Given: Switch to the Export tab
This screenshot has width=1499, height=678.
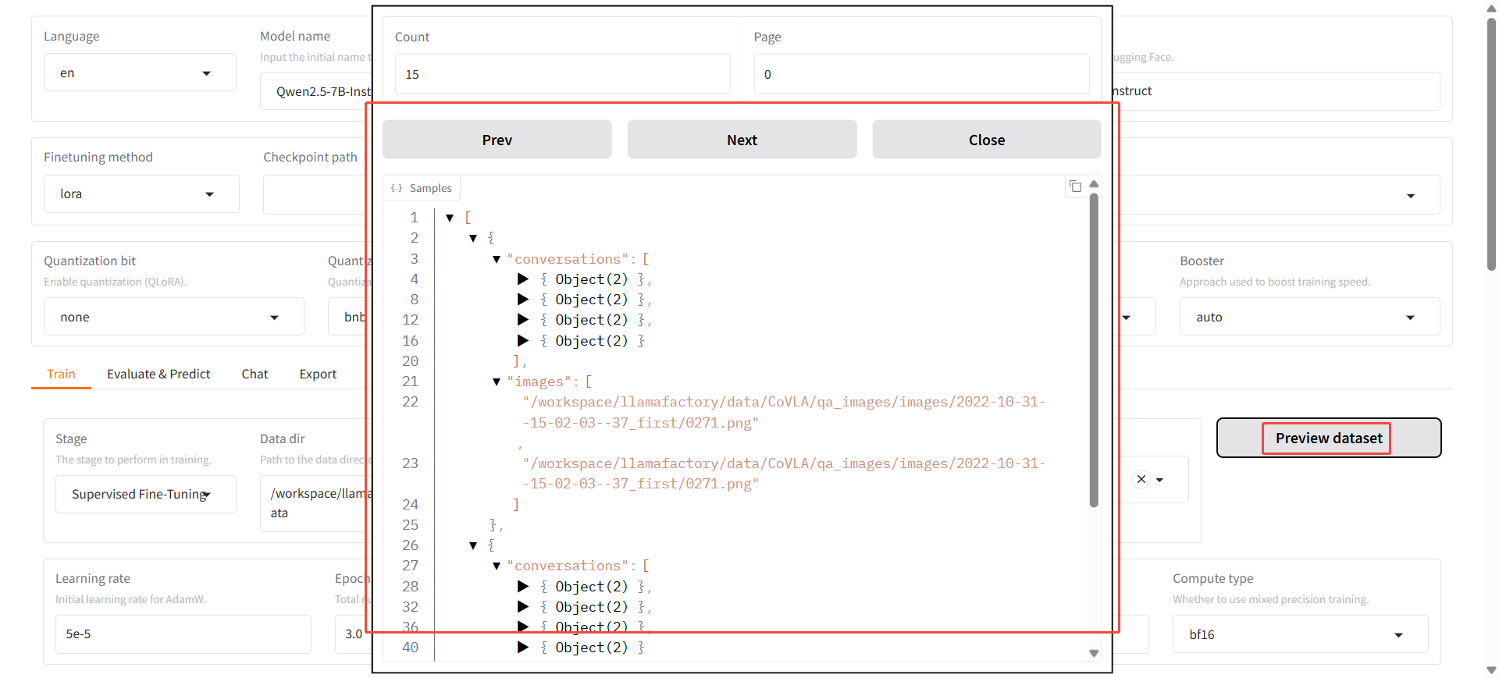Looking at the screenshot, I should [x=318, y=374].
